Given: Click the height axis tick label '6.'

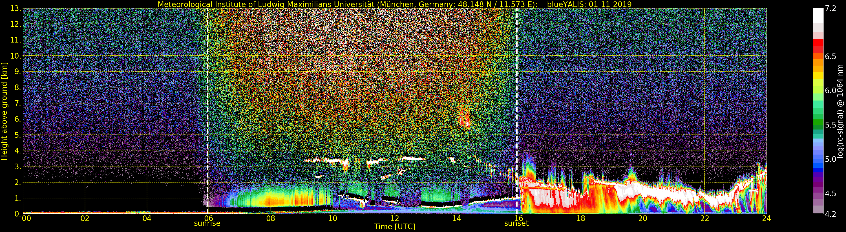Looking at the screenshot, I should (x=18, y=119).
